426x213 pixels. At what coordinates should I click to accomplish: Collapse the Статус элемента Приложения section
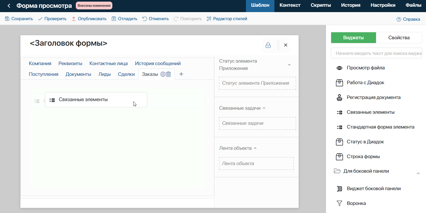point(289,65)
